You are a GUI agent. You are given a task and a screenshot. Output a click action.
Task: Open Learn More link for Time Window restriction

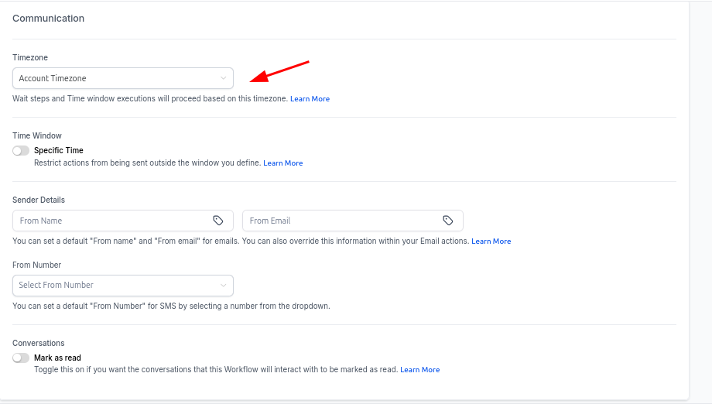click(282, 163)
